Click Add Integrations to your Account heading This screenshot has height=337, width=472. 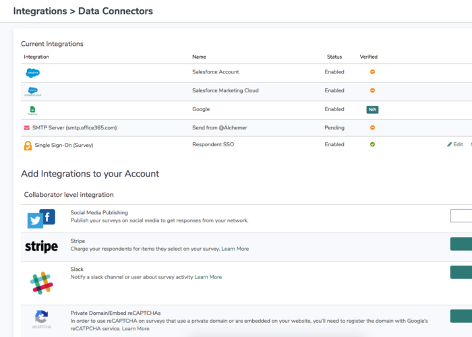pos(90,174)
